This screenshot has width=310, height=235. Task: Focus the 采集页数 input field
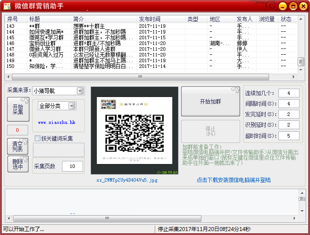(73, 166)
